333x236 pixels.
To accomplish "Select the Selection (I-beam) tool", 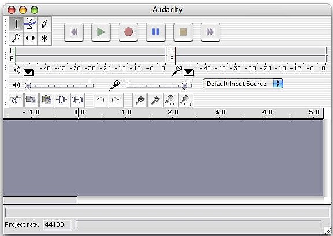I will (16, 24).
